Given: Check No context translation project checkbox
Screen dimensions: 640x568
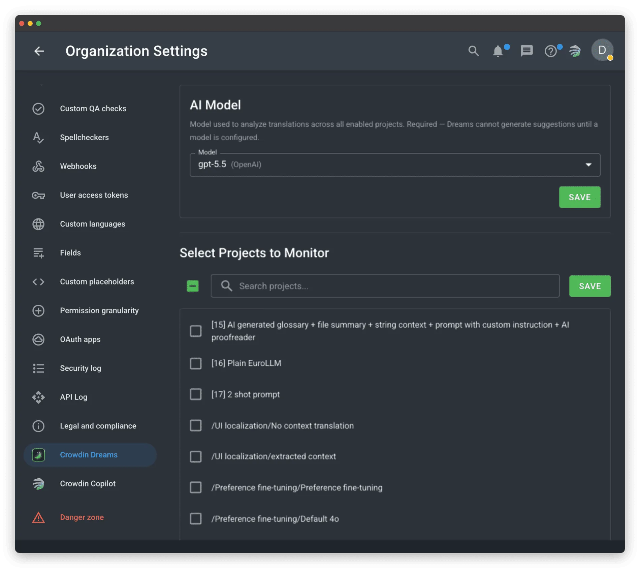Looking at the screenshot, I should [x=196, y=425].
